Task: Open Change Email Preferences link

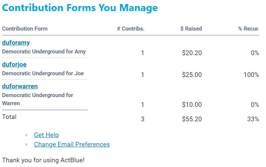Action: pyautogui.click(x=72, y=144)
